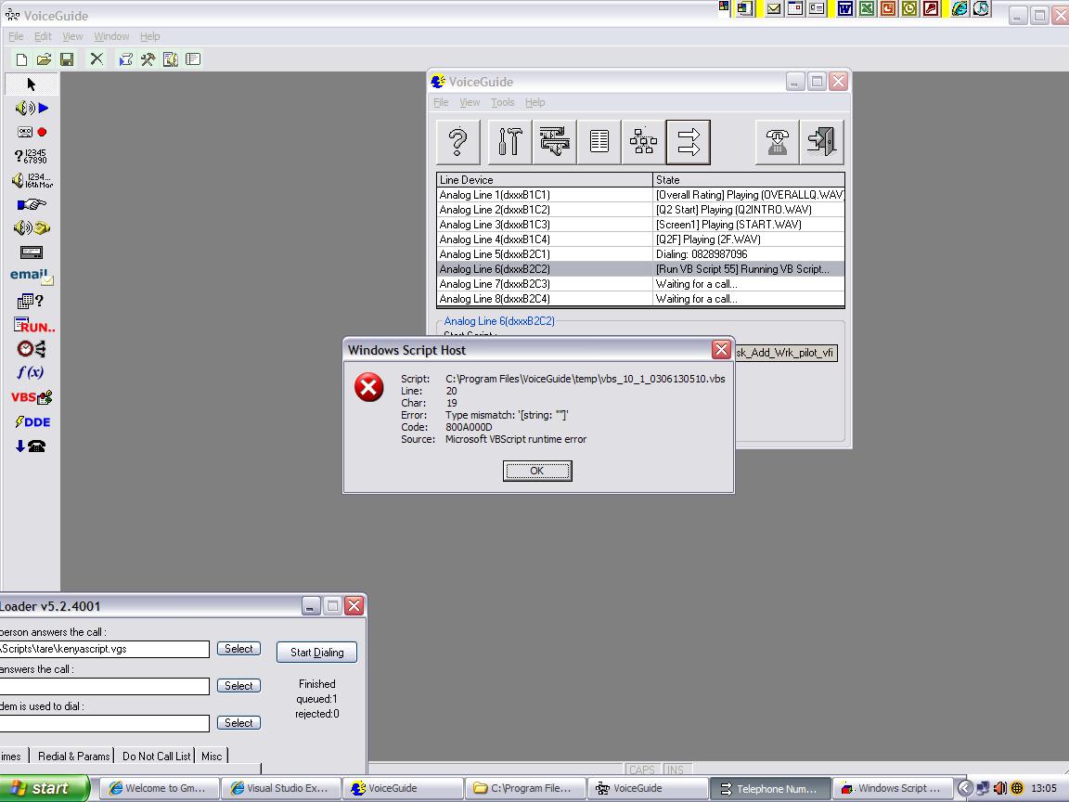The height and width of the screenshot is (802, 1069).
Task: Click the question mark help button in VoiceGuide window
Action: (x=458, y=142)
